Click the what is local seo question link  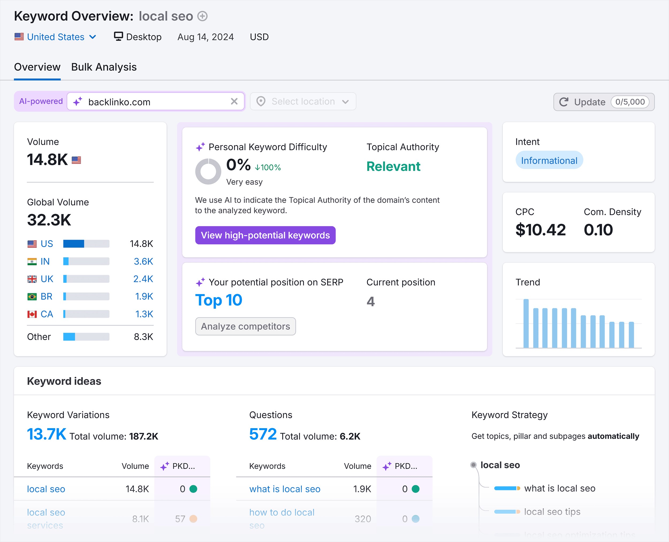pyautogui.click(x=284, y=489)
